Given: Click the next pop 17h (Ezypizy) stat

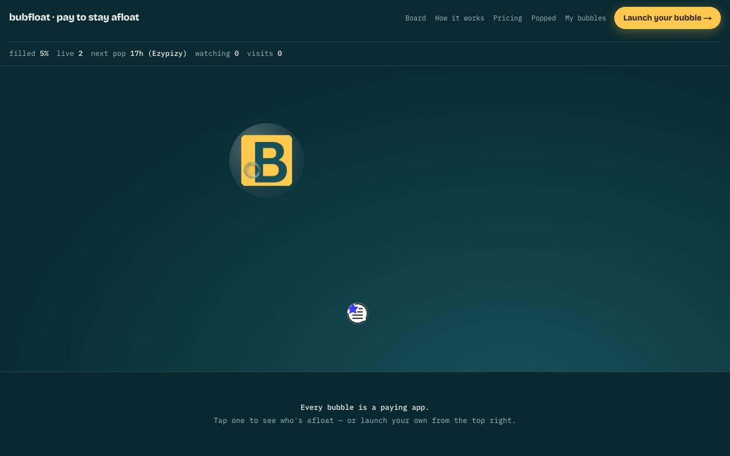Looking at the screenshot, I should pyautogui.click(x=139, y=53).
